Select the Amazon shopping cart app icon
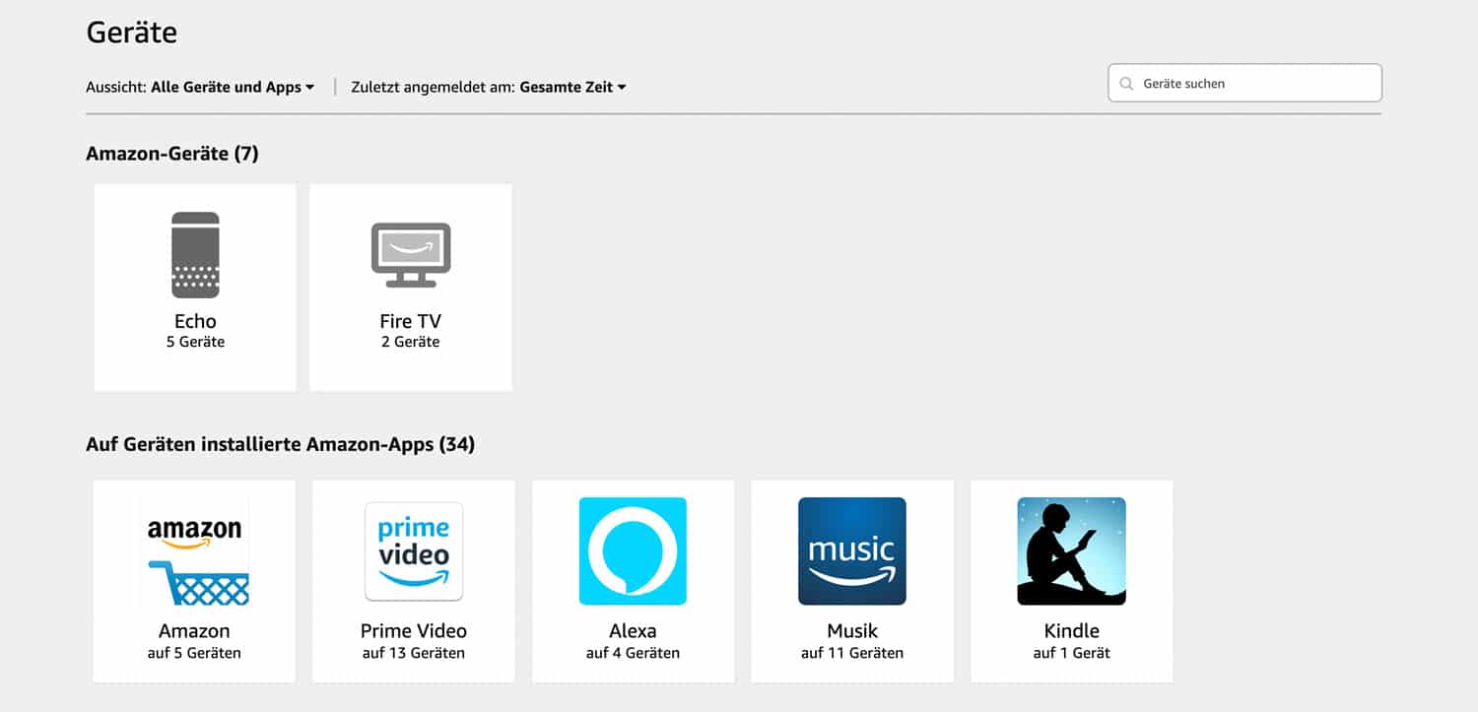This screenshot has height=712, width=1478. click(195, 551)
